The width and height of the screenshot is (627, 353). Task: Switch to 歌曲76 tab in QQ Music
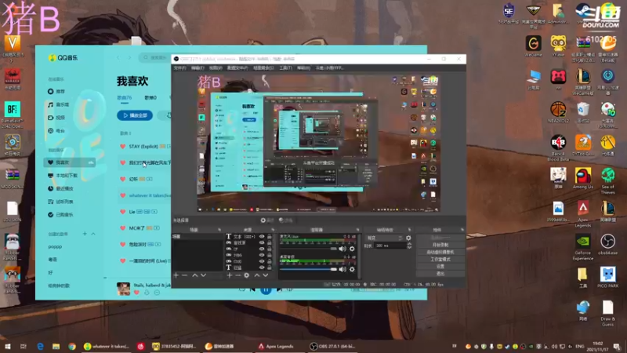click(x=125, y=97)
